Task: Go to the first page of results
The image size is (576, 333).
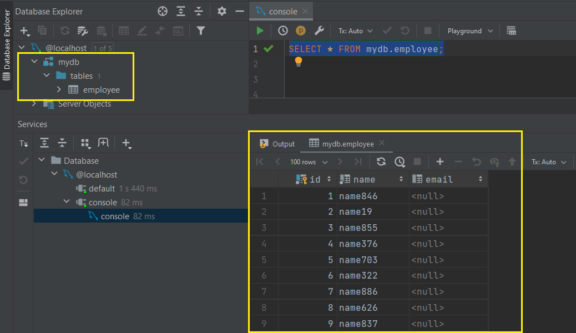Action: coord(260,162)
